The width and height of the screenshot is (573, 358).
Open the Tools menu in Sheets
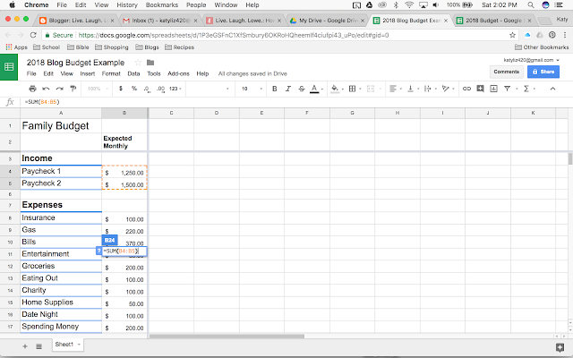154,73
